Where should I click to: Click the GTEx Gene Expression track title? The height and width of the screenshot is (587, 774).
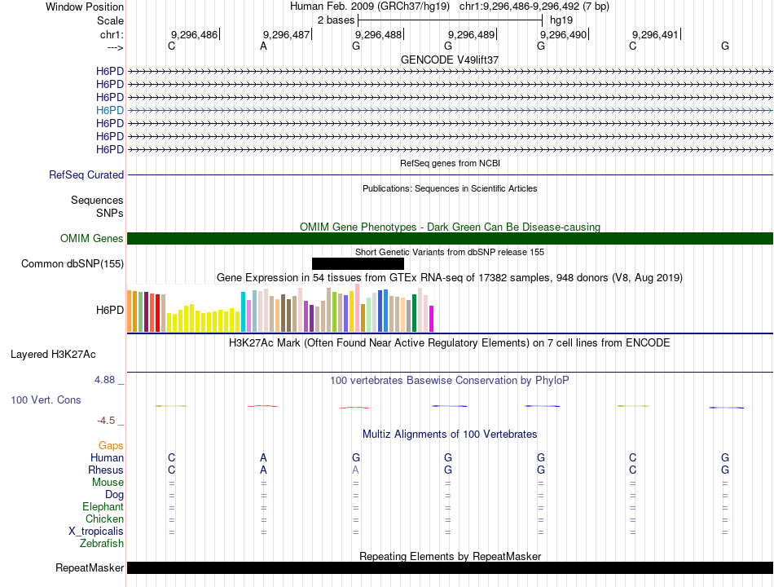[x=450, y=278]
